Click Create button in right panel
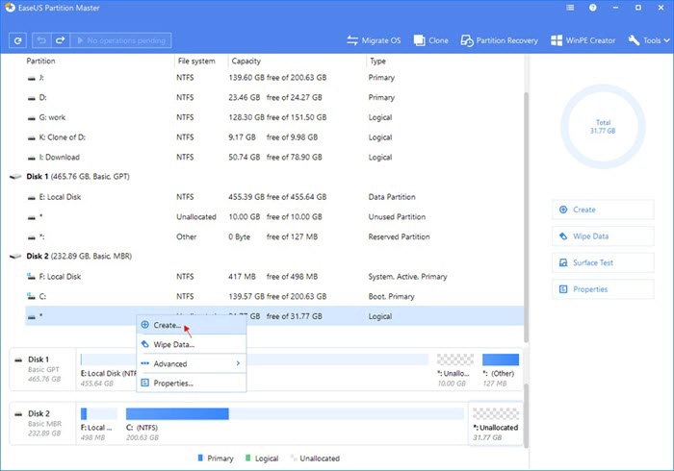 603,210
